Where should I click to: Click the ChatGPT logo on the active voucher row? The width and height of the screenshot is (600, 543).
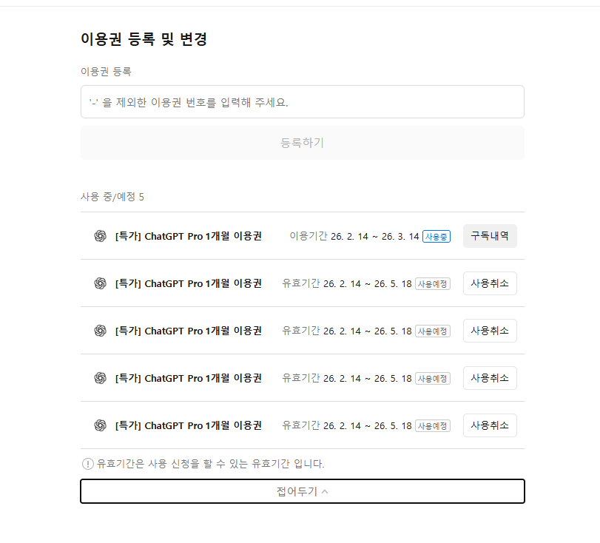click(x=98, y=235)
